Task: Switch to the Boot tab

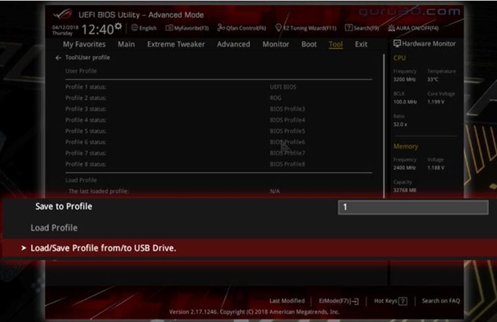Action: pyautogui.click(x=309, y=44)
